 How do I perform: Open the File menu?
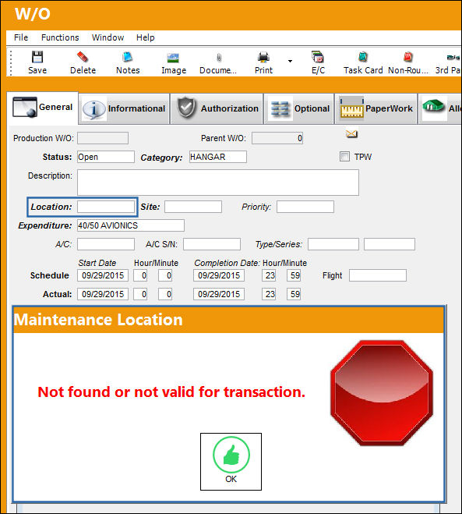(x=21, y=37)
